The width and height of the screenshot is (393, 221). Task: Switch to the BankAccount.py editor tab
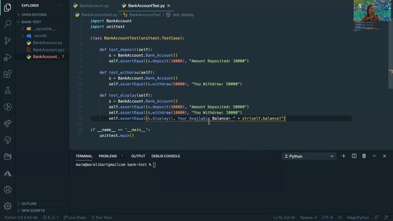[94, 6]
